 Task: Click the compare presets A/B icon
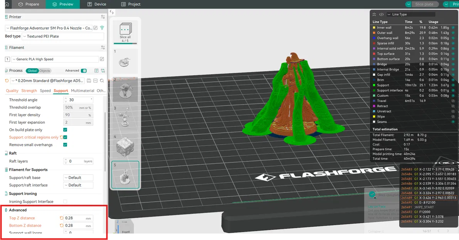(103, 71)
